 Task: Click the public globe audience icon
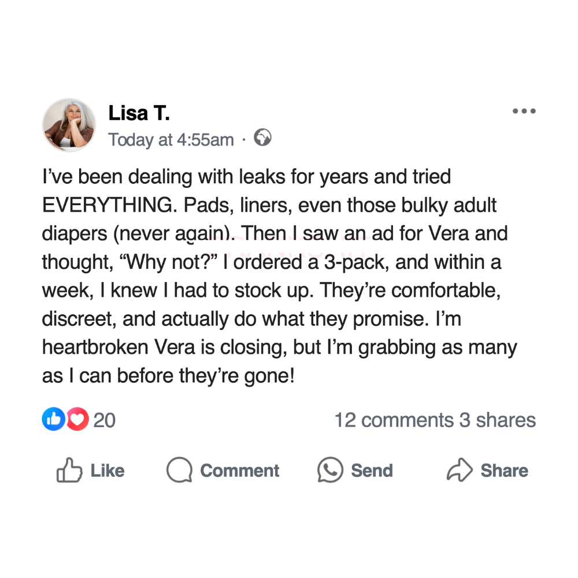coord(262,138)
